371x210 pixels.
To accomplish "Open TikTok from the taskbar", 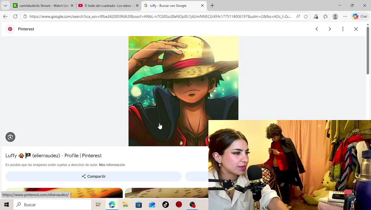I will pyautogui.click(x=165, y=205).
